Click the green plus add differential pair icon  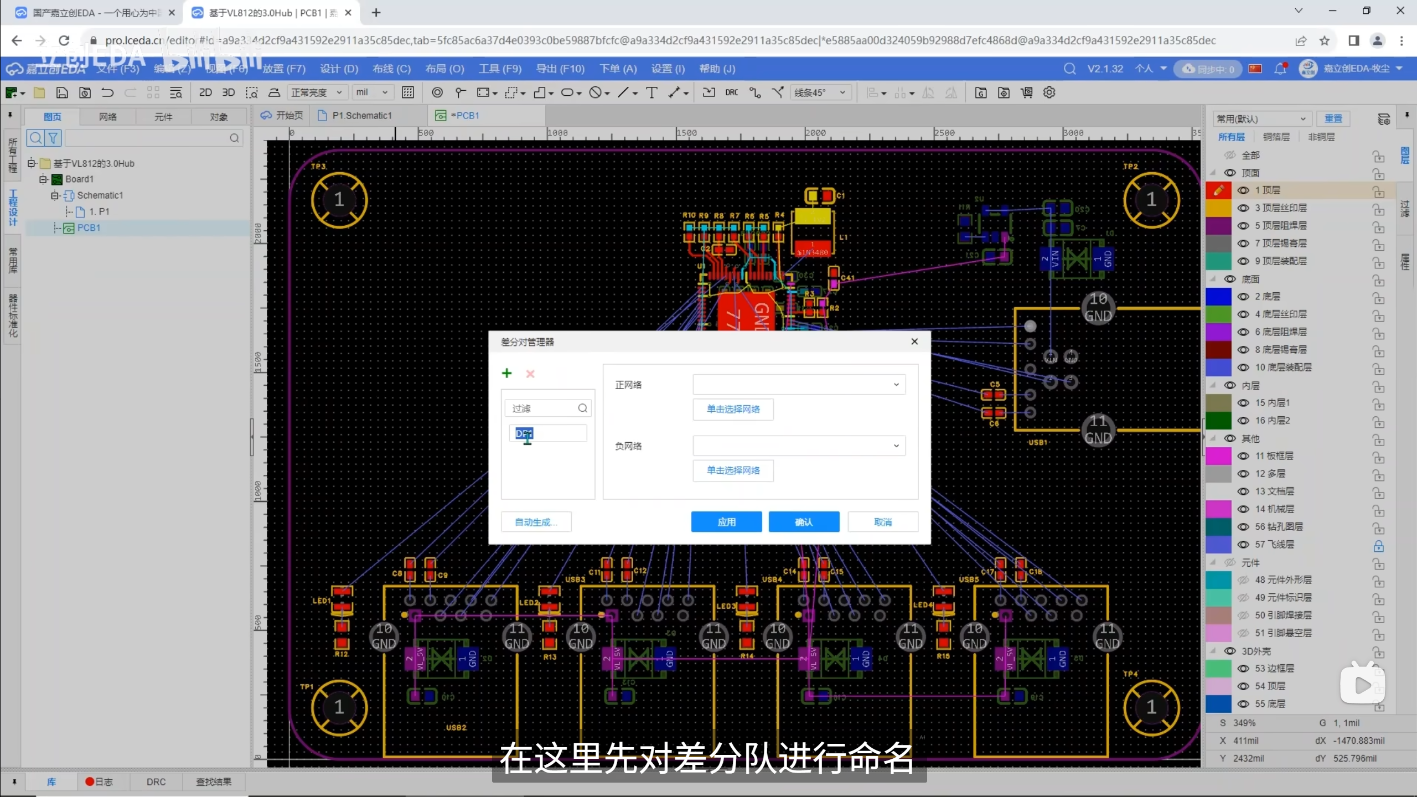[x=506, y=374]
